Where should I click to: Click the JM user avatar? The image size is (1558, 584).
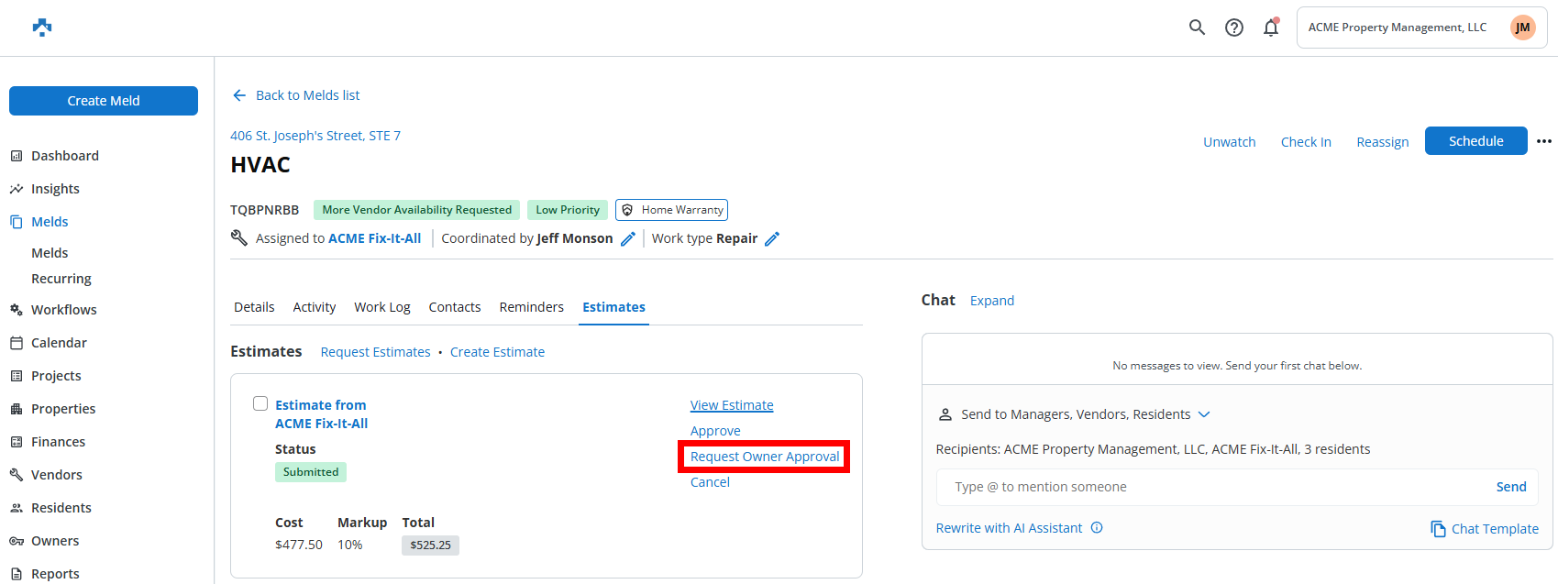click(1522, 28)
